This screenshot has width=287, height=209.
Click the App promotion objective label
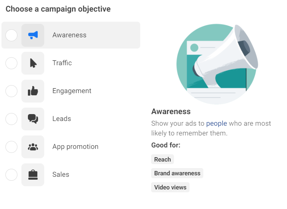pyautogui.click(x=75, y=147)
